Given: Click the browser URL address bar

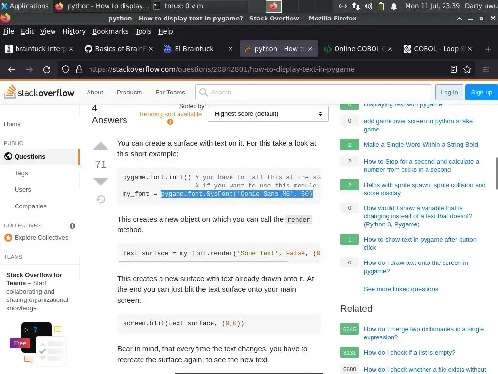Looking at the screenshot, I should 267,69.
